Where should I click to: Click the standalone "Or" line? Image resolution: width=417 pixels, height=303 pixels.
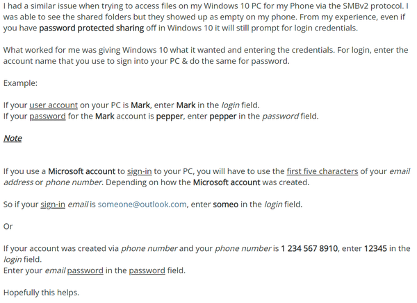pyautogui.click(x=8, y=226)
